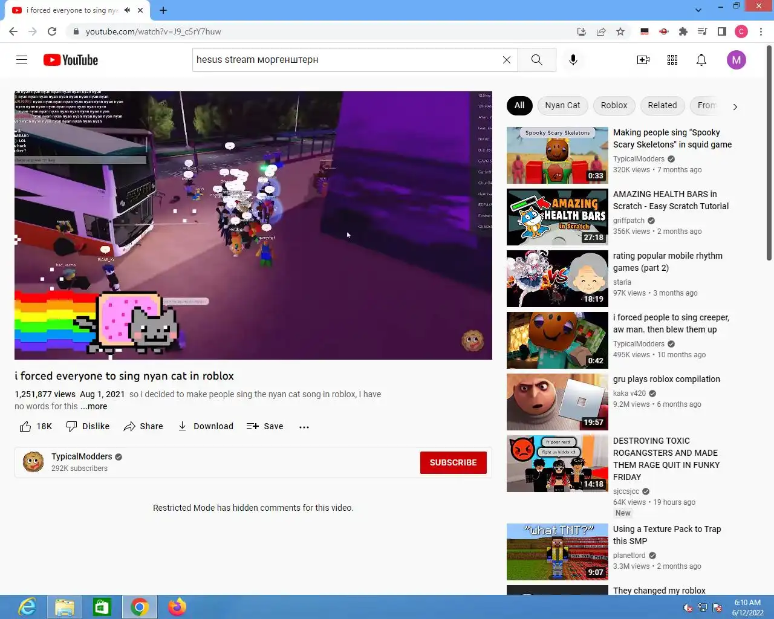Share the nyan cat video

coord(143,426)
